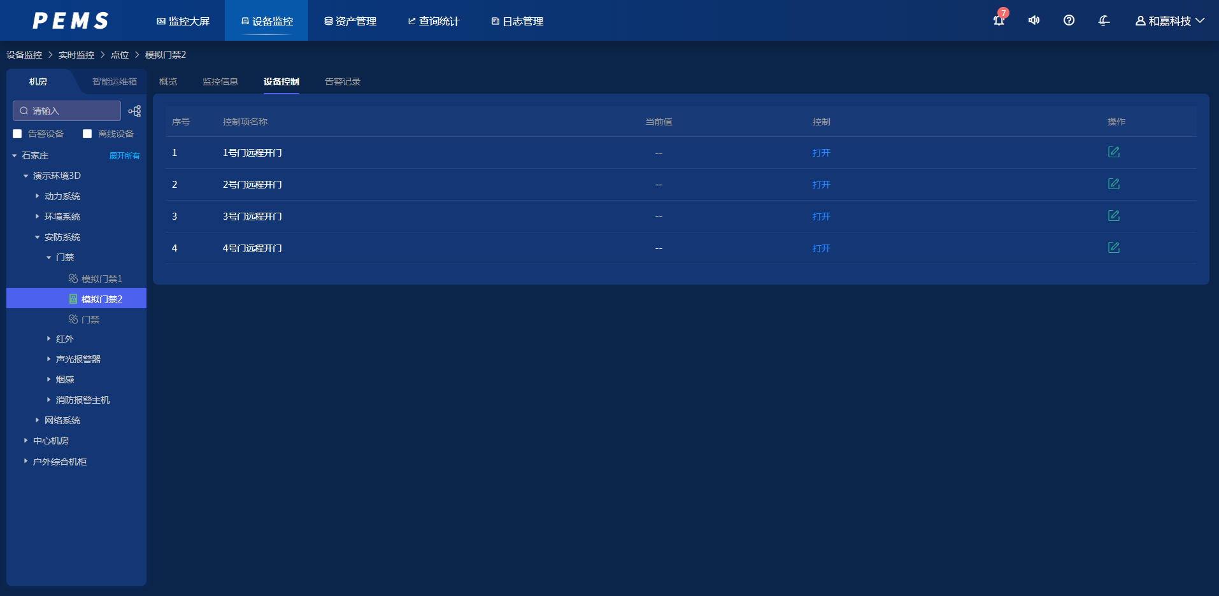Open the help question mark icon
Image resolution: width=1219 pixels, height=596 pixels.
pos(1069,20)
